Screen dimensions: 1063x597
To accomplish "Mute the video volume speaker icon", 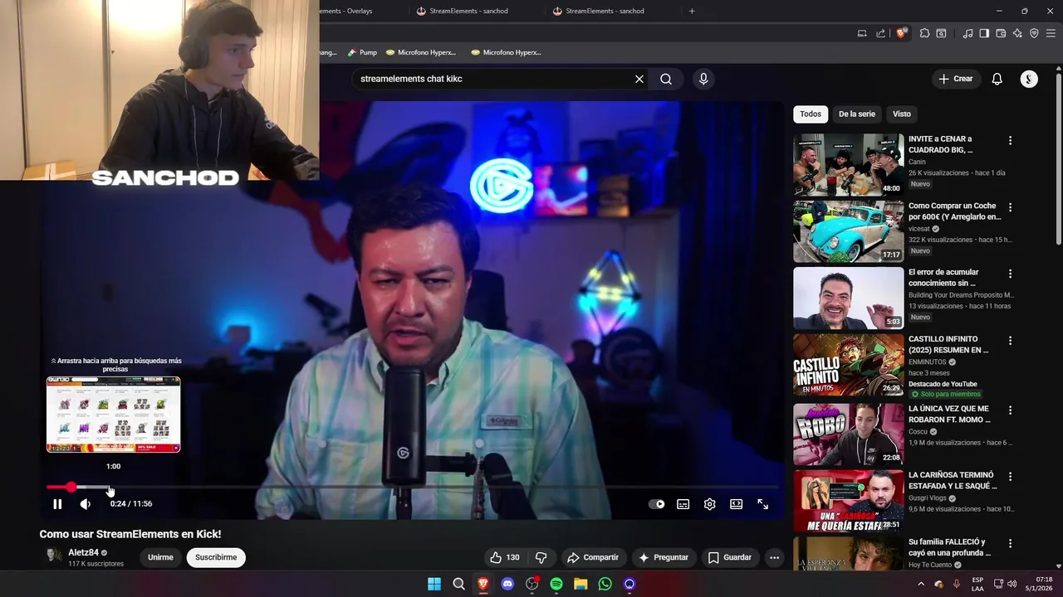I will pyautogui.click(x=85, y=504).
